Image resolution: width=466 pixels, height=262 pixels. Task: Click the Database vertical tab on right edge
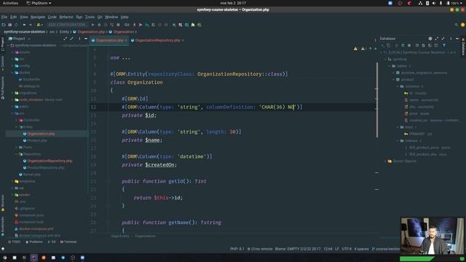click(463, 47)
